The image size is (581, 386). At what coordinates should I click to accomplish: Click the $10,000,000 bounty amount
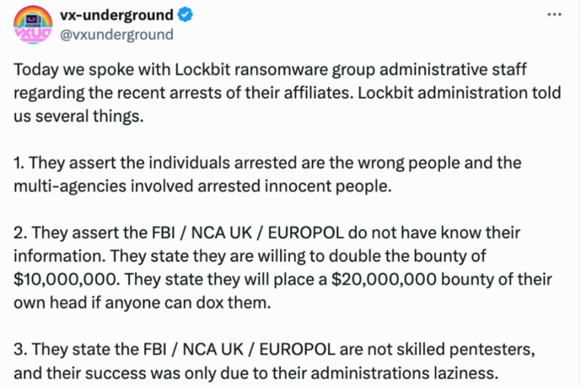tap(67, 279)
